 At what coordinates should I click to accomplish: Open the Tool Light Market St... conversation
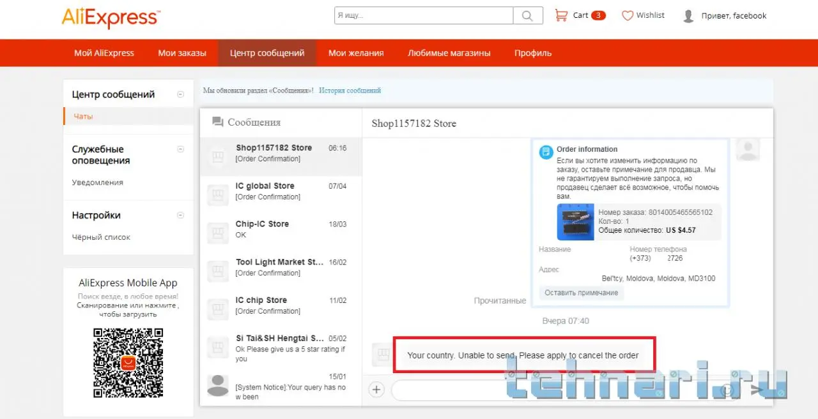click(281, 270)
